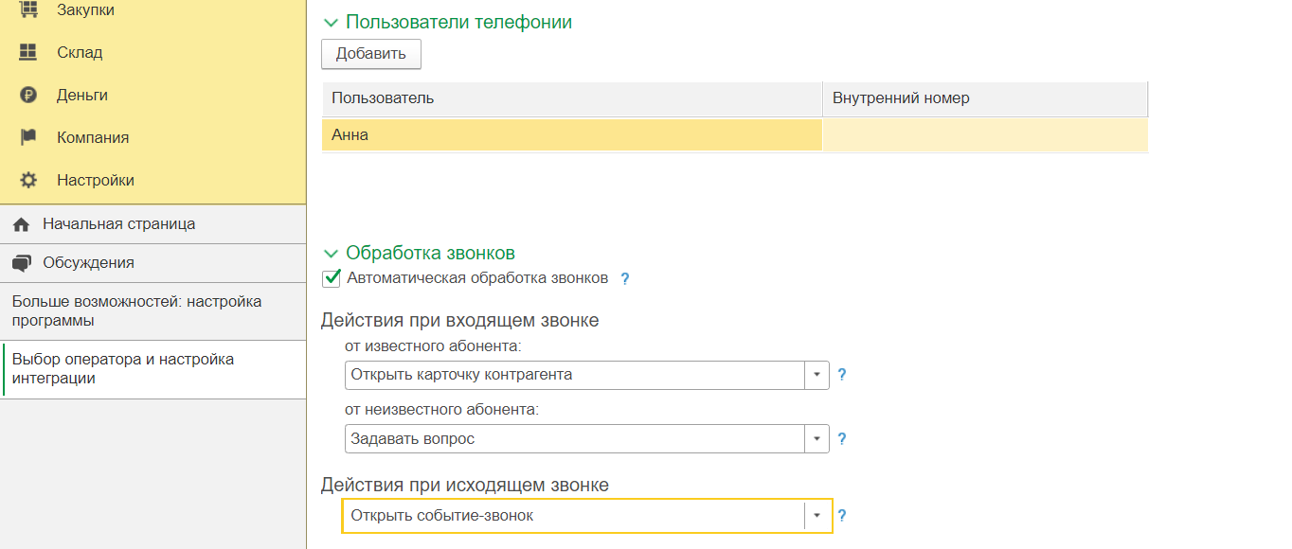Open dropdown for известного абонента action
The width and height of the screenshot is (1292, 549).
816,375
